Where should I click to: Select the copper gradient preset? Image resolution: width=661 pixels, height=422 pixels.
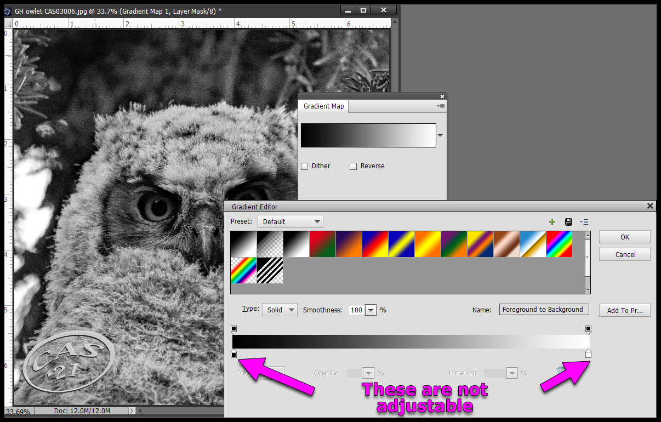(507, 244)
